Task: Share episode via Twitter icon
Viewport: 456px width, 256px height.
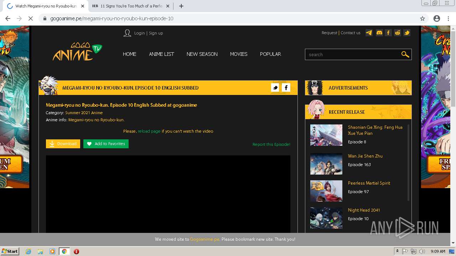Action: (x=275, y=87)
